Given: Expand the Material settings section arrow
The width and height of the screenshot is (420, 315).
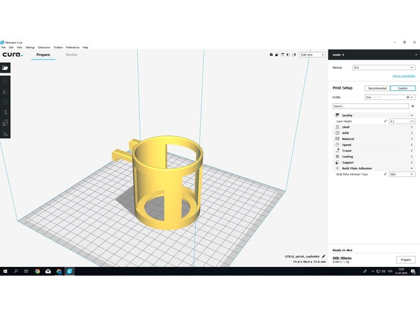Looking at the screenshot, I should coord(412,139).
